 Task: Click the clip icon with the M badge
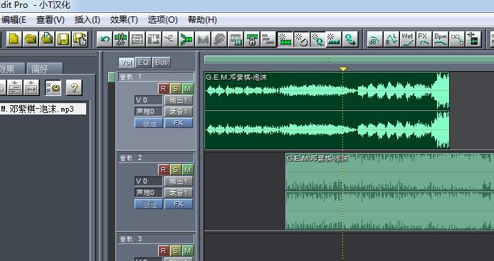tap(236, 39)
